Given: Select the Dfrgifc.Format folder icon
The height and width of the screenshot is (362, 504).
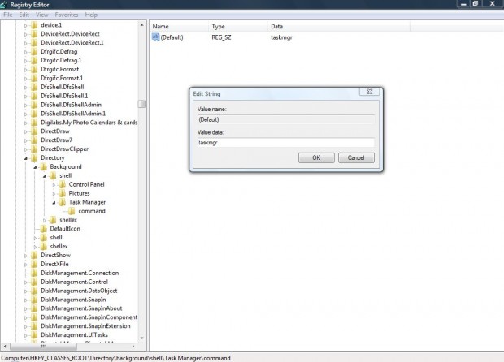Looking at the screenshot, I should [x=34, y=69].
